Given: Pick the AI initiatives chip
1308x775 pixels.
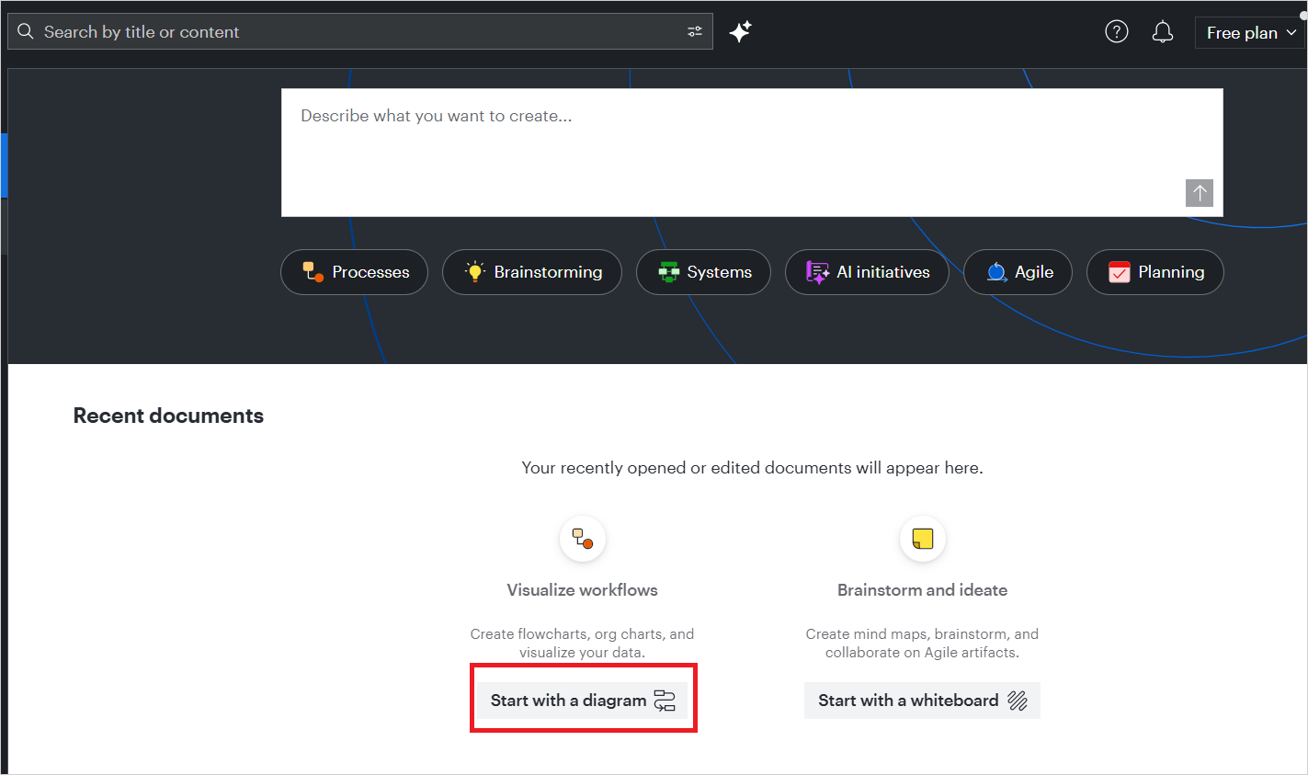Looking at the screenshot, I should (867, 272).
